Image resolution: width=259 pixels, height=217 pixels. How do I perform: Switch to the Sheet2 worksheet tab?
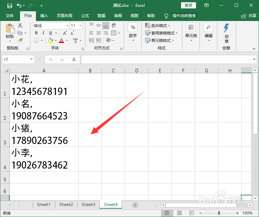tap(66, 205)
